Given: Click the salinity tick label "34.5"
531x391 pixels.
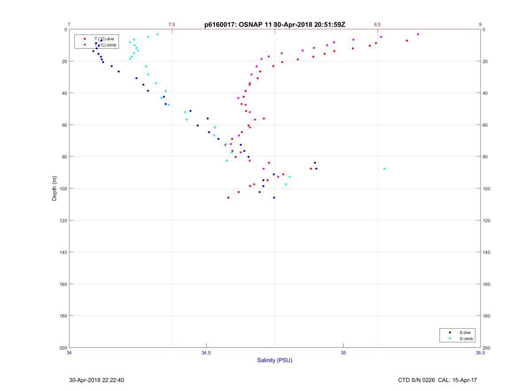Looking at the screenshot, I should click(206, 353).
